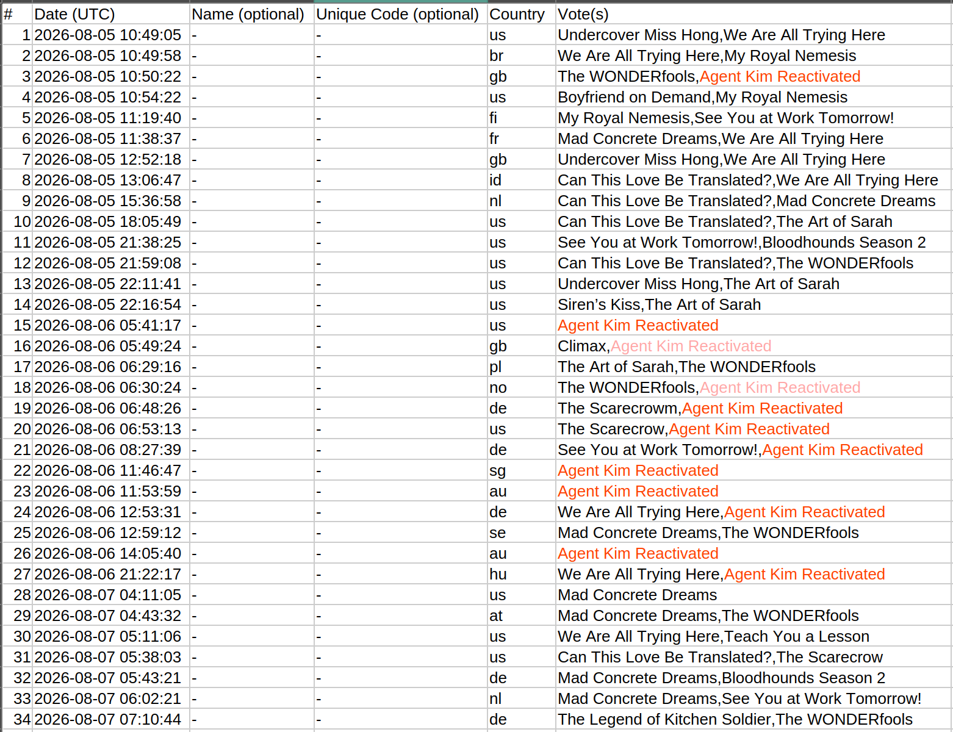Viewport: 953px width, 732px height.
Task: Select the timestamp "2026-08-05 13:06:47"
Action: pyautogui.click(x=111, y=180)
